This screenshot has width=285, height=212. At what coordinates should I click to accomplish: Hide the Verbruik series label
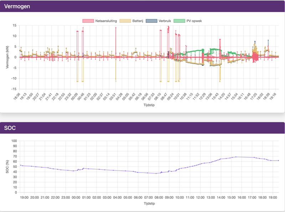[x=165, y=21]
